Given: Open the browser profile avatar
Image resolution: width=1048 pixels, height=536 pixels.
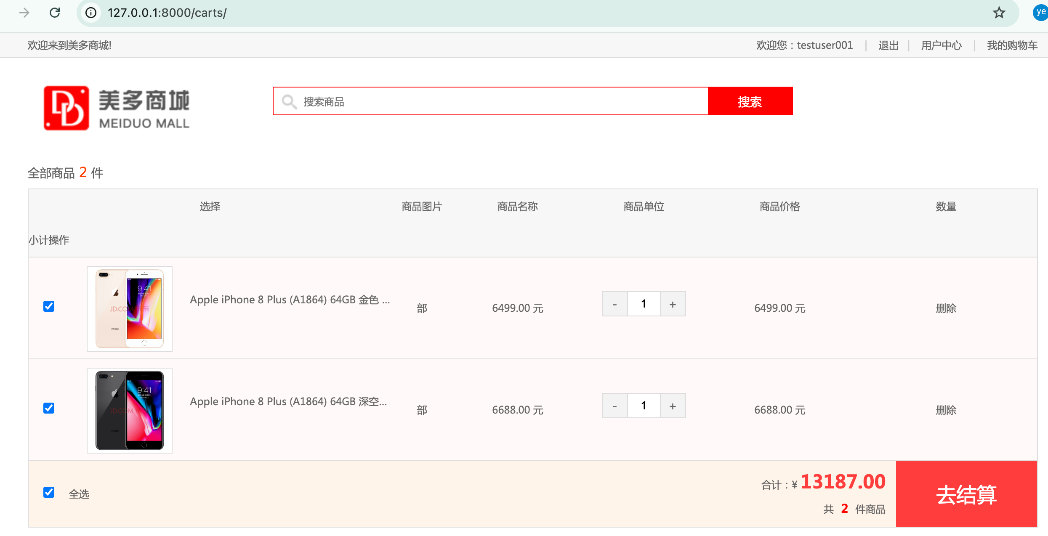Looking at the screenshot, I should [x=1040, y=13].
